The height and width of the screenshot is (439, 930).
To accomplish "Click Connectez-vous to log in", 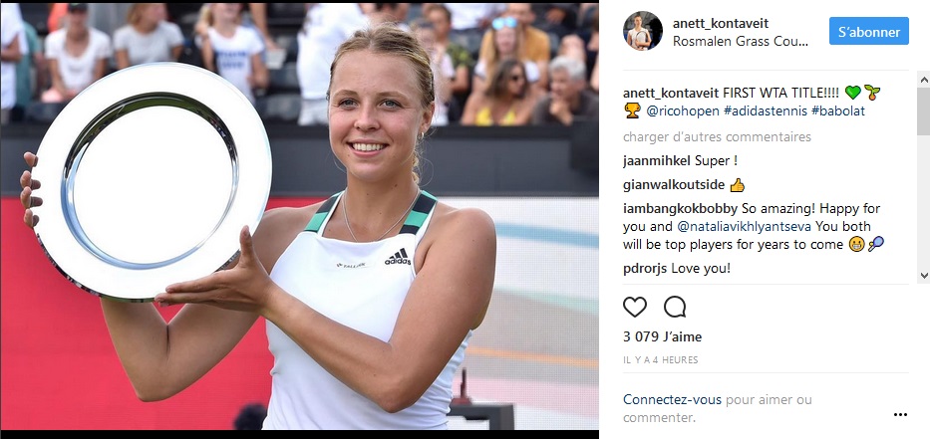I will coord(672,400).
